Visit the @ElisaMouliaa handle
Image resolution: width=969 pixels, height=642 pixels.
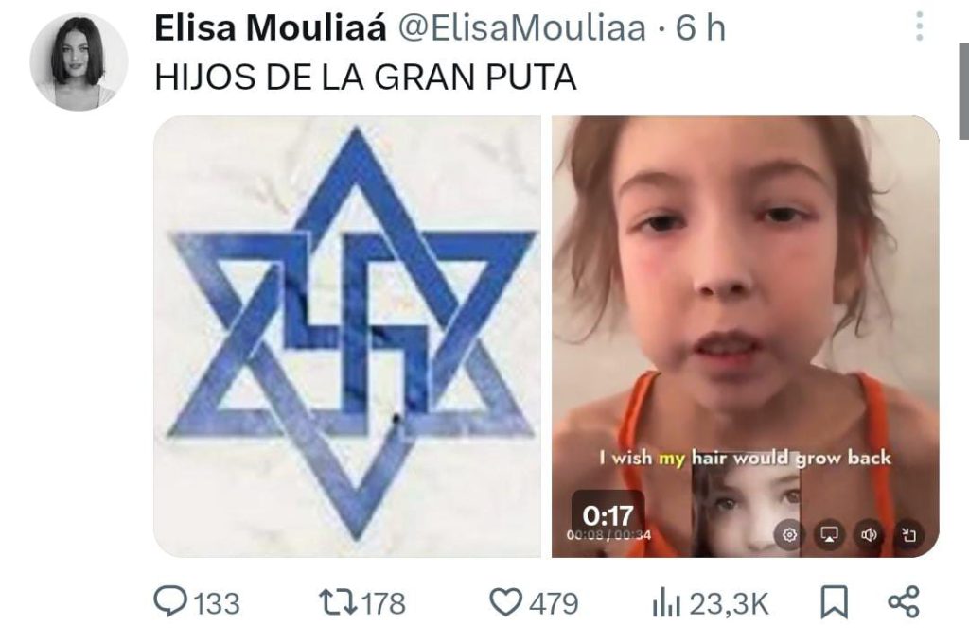(x=521, y=27)
